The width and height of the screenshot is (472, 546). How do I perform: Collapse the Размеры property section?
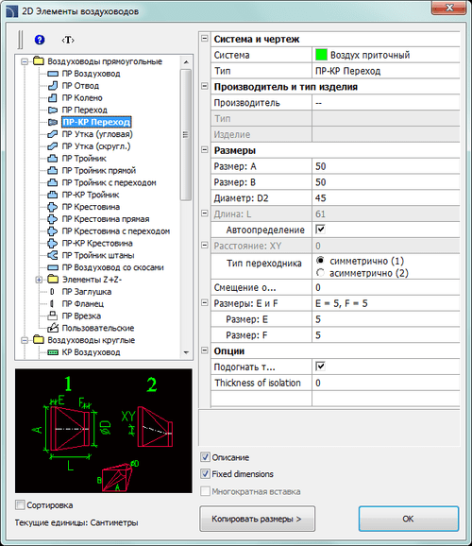click(x=205, y=150)
